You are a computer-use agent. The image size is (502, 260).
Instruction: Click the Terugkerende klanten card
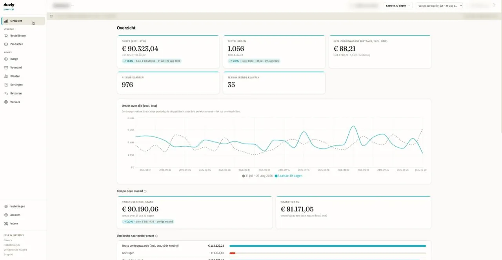click(274, 83)
